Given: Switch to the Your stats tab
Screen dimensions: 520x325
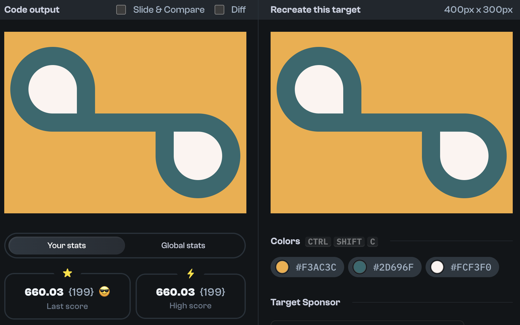Looking at the screenshot, I should click(66, 245).
